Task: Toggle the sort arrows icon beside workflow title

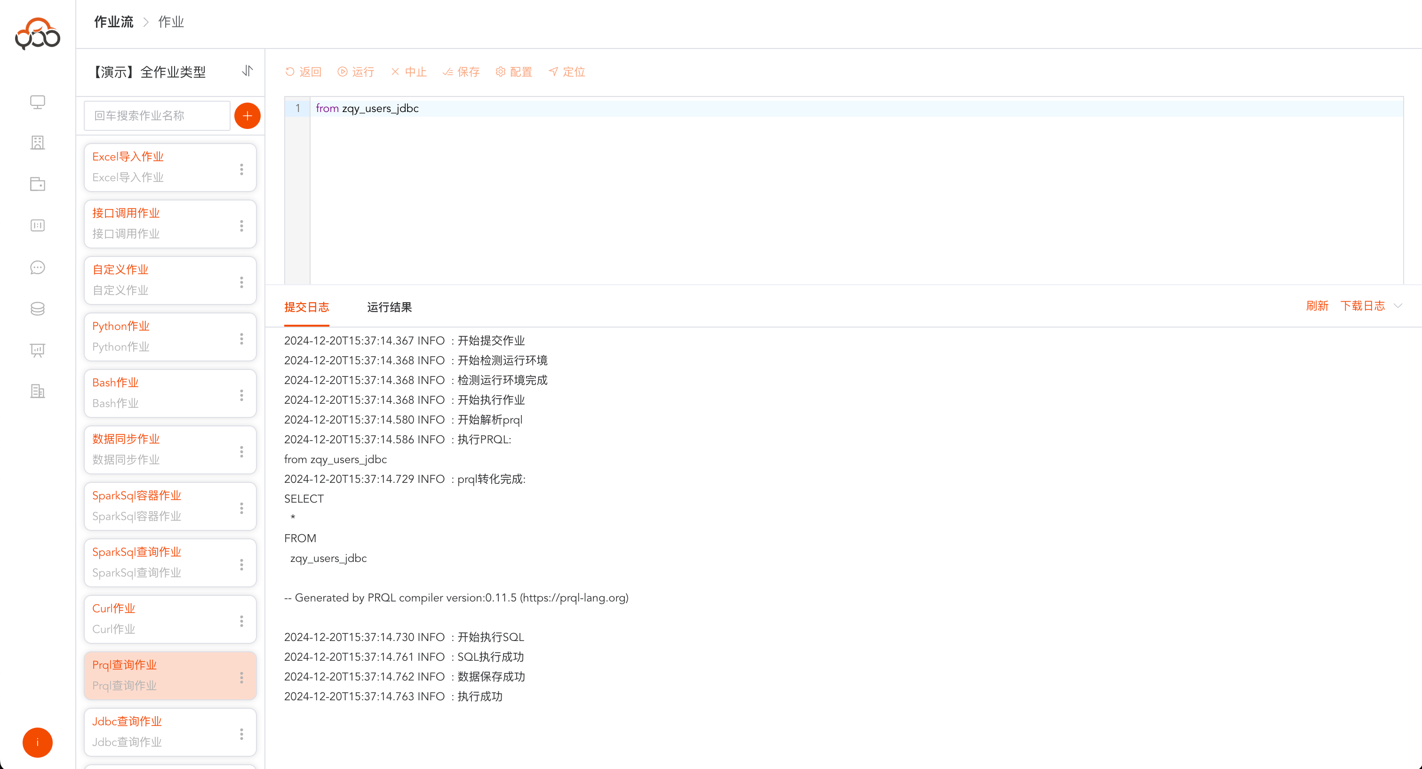Action: pos(248,71)
